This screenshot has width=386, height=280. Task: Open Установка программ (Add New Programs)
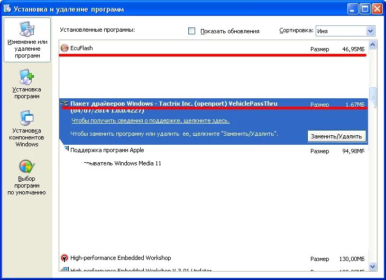pyautogui.click(x=26, y=84)
